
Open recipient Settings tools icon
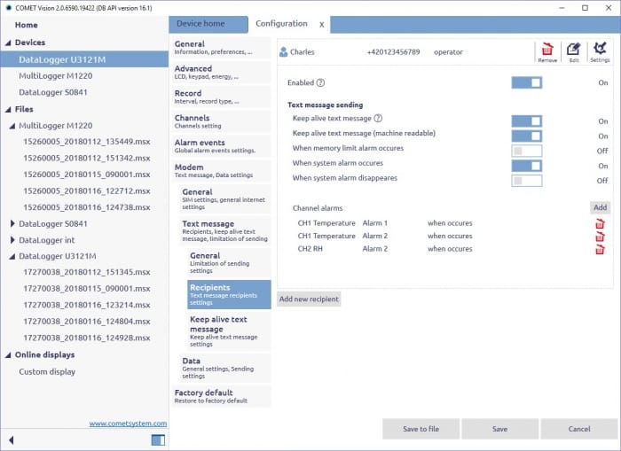(x=600, y=51)
